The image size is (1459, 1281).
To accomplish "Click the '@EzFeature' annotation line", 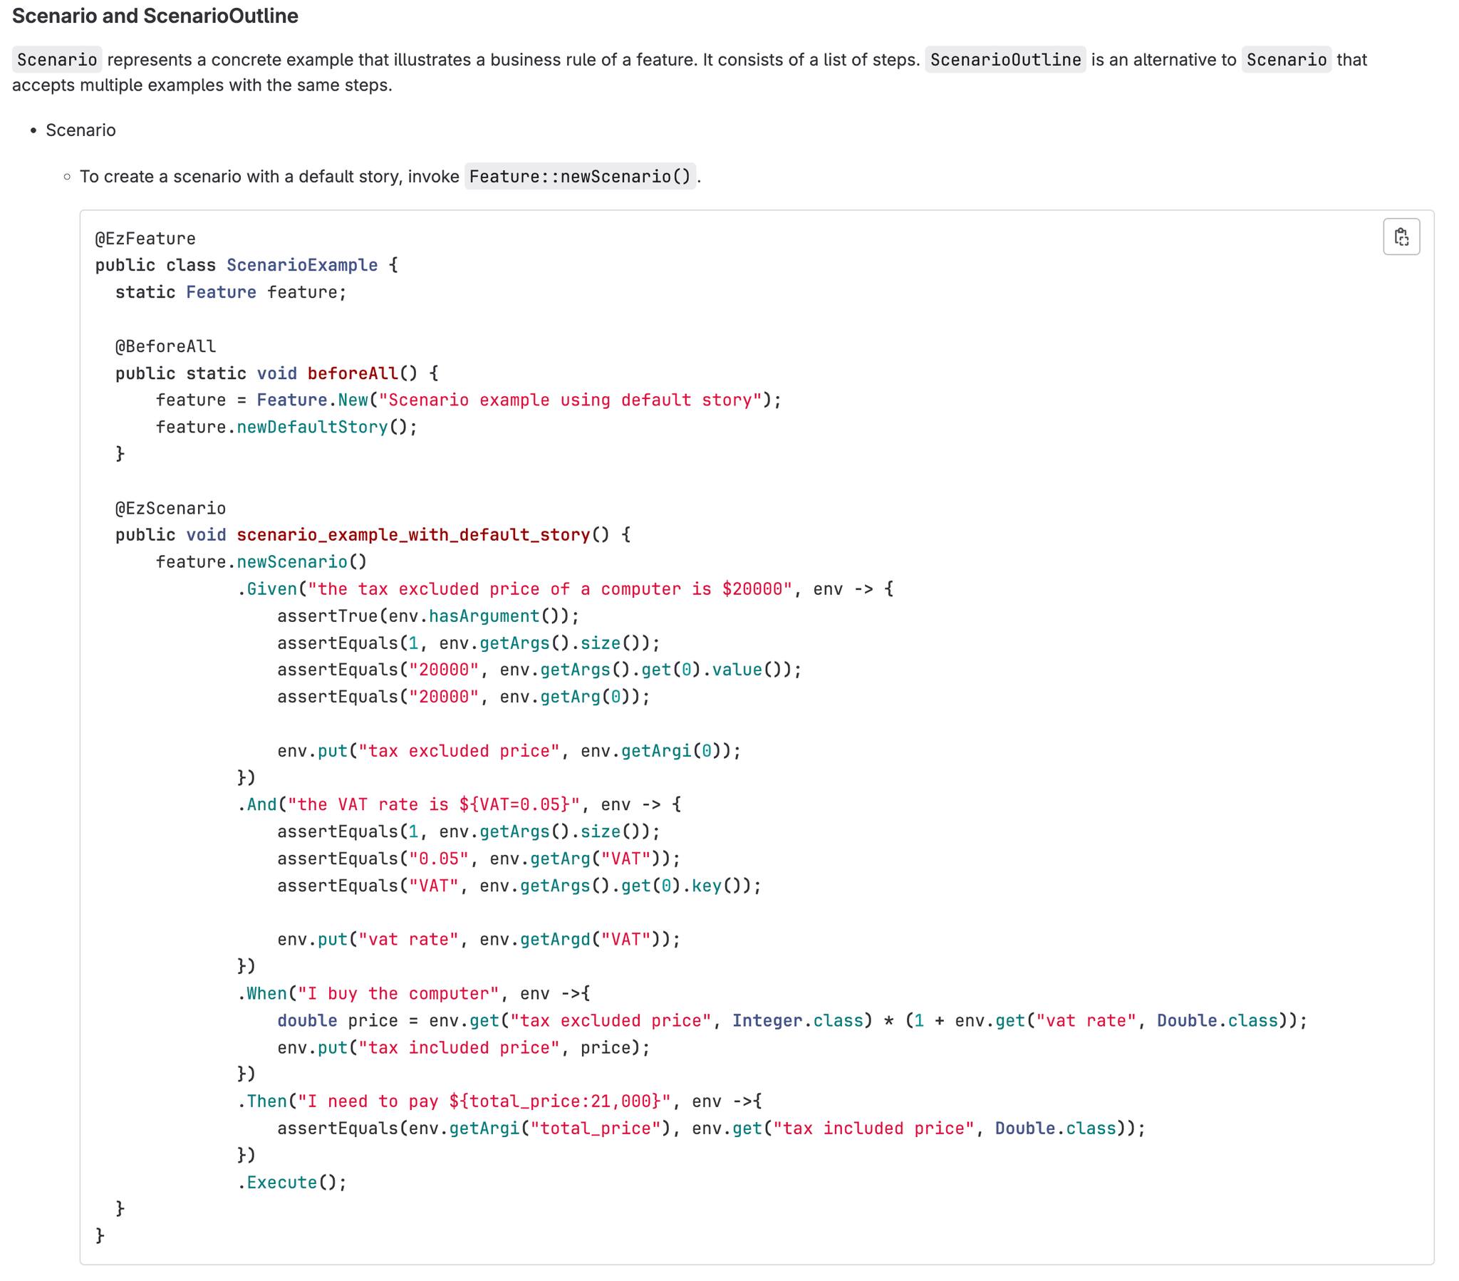I will pyautogui.click(x=145, y=239).
